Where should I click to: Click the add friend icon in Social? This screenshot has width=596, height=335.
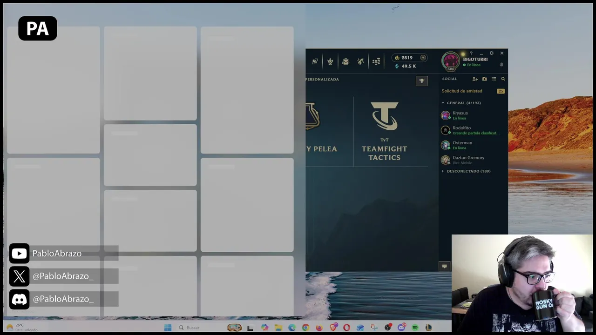[475, 79]
